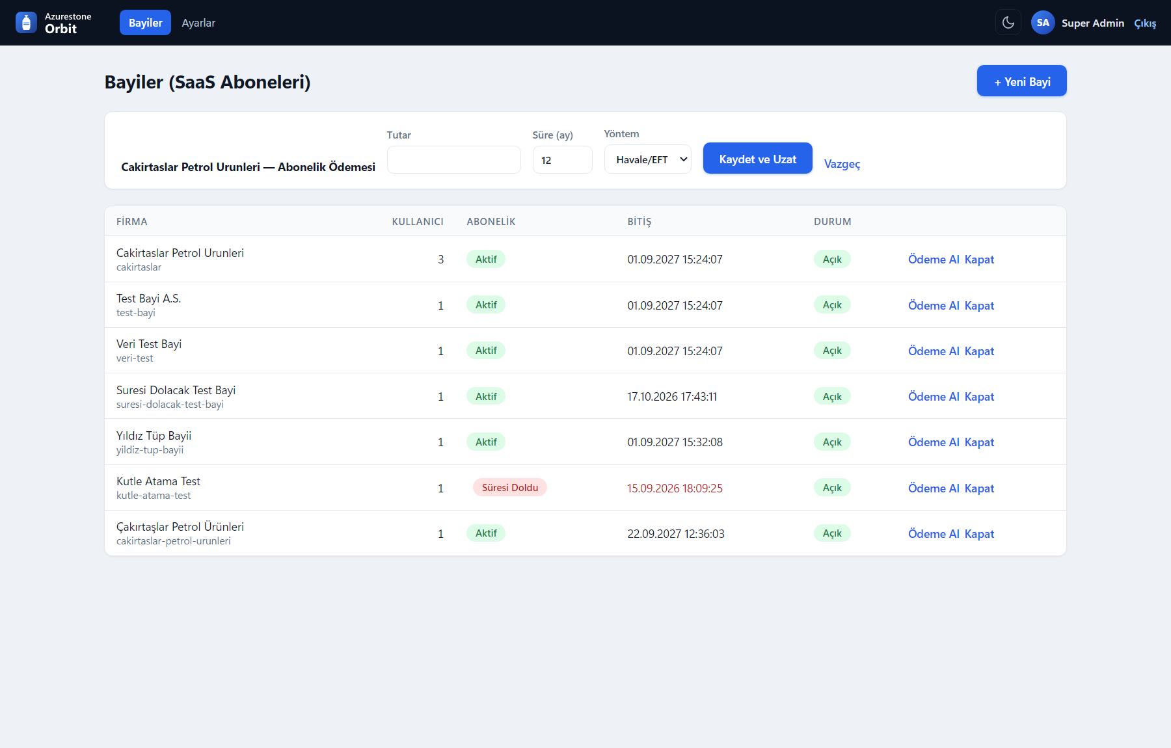The image size is (1171, 748).
Task: Toggle dark mode with the moon icon
Action: pyautogui.click(x=1008, y=23)
